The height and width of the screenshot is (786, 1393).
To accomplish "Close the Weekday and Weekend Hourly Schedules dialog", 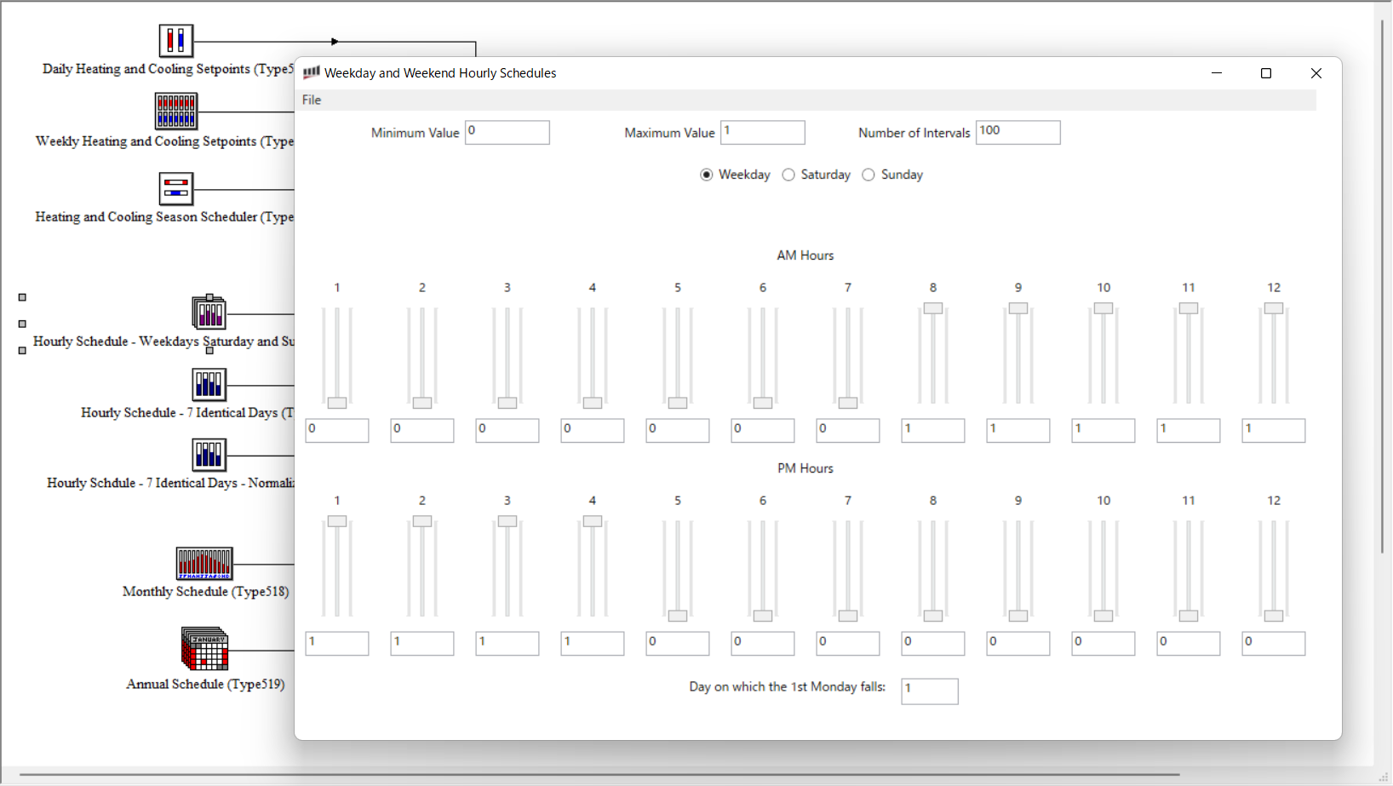I will point(1316,73).
